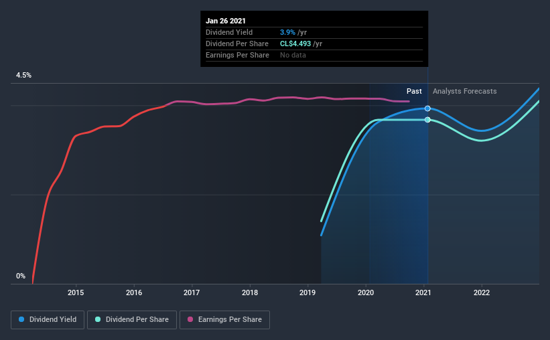This screenshot has height=340, width=550.
Task: Click the 2021 x-axis label
Action: (x=423, y=292)
